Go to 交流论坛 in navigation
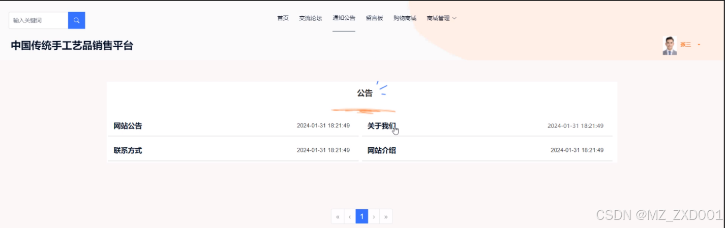725x228 pixels. click(x=311, y=18)
